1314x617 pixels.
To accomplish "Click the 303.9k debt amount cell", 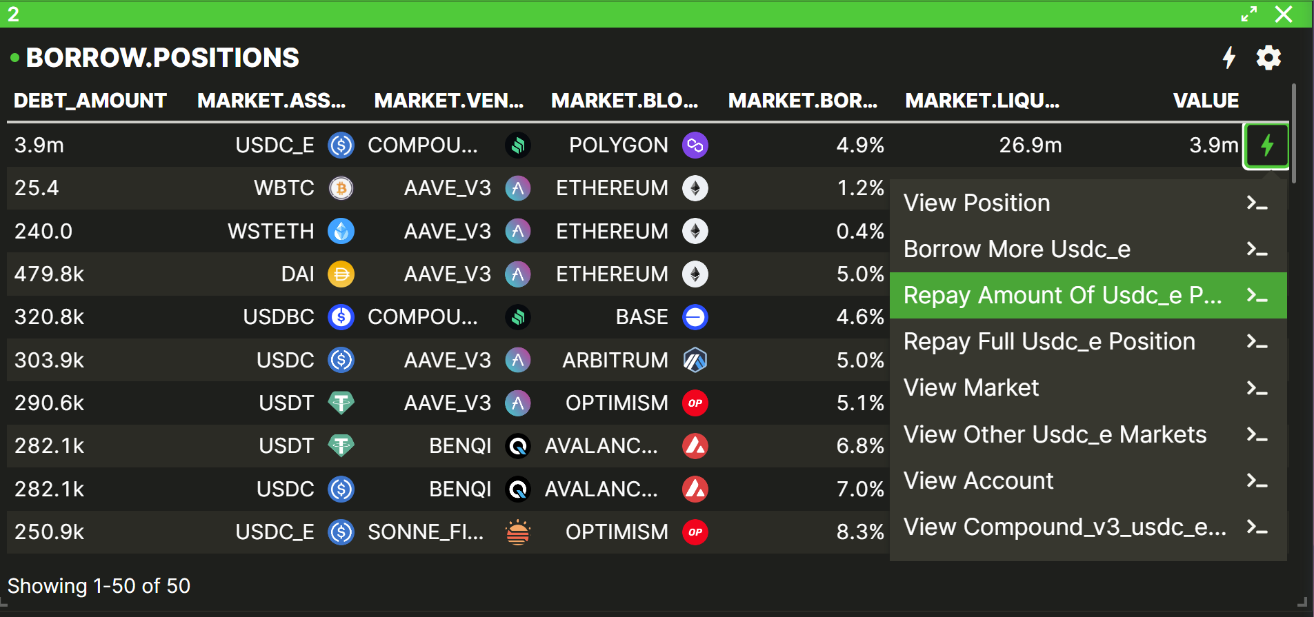I will (49, 360).
